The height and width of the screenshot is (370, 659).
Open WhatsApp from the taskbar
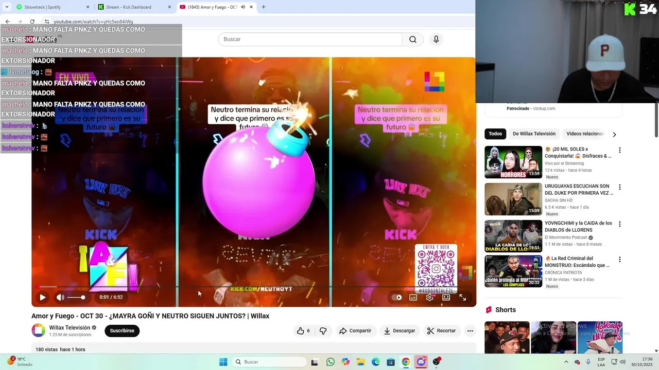pos(330,362)
